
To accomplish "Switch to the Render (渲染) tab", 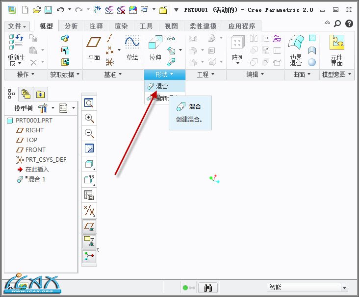I will [121, 26].
